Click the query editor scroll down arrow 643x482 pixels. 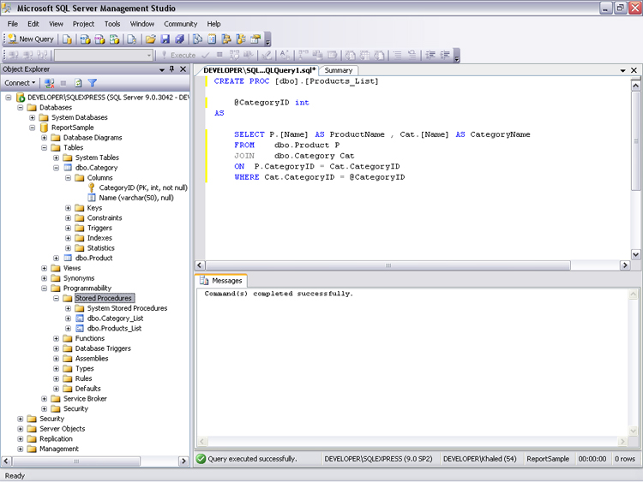(635, 254)
